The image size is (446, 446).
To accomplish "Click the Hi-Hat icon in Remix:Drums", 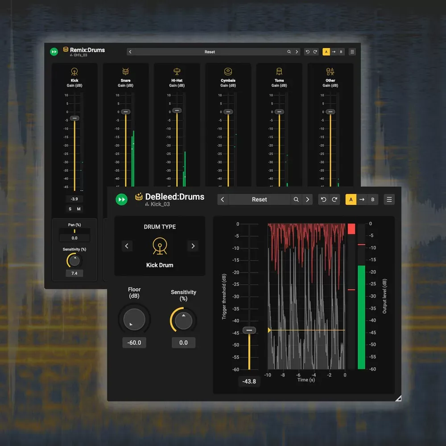I will coord(177,71).
